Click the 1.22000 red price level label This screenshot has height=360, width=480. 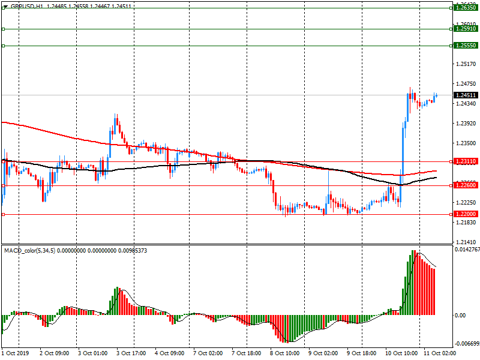[x=466, y=214]
